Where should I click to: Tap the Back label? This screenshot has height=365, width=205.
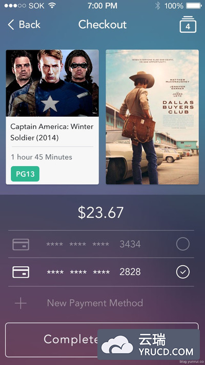point(30,25)
